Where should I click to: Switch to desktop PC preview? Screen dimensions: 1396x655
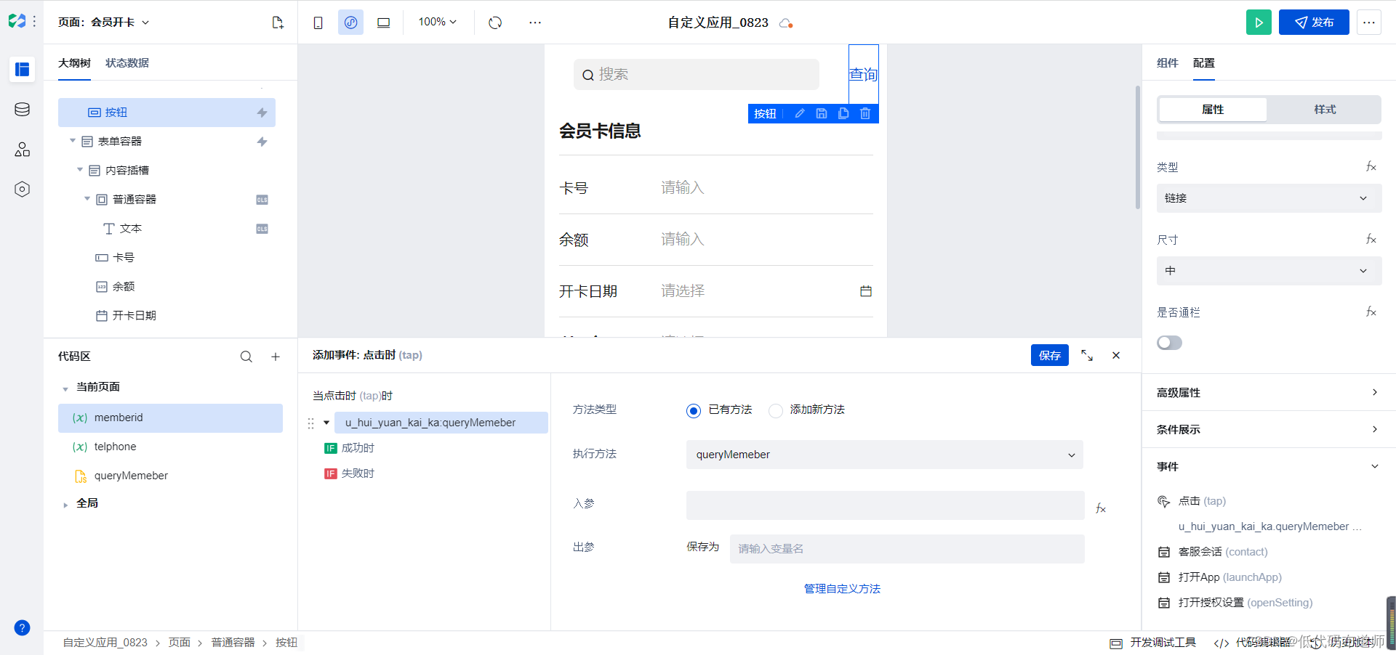(383, 23)
